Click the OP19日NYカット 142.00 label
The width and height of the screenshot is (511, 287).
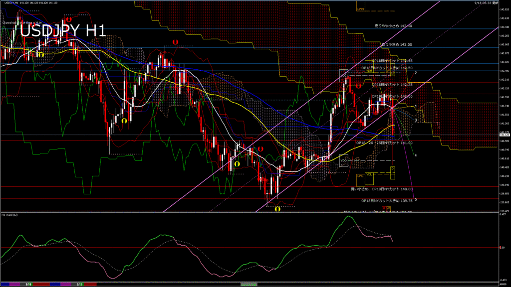click(x=392, y=96)
